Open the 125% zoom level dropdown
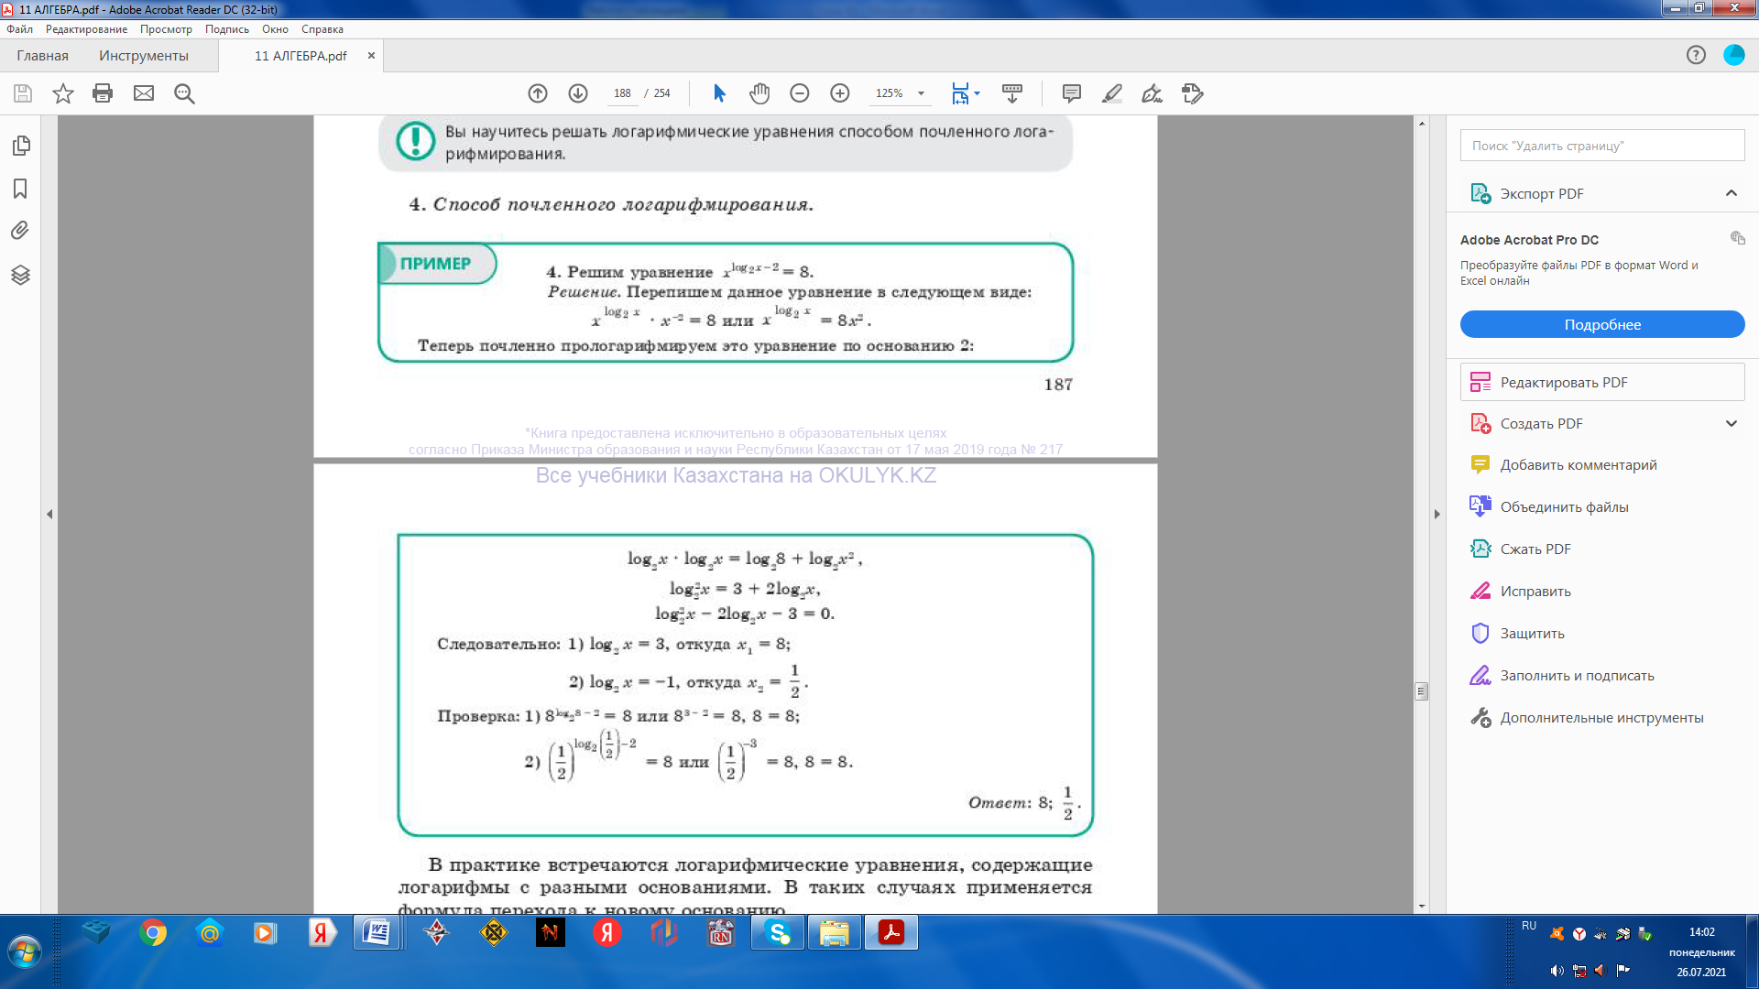 (x=921, y=93)
